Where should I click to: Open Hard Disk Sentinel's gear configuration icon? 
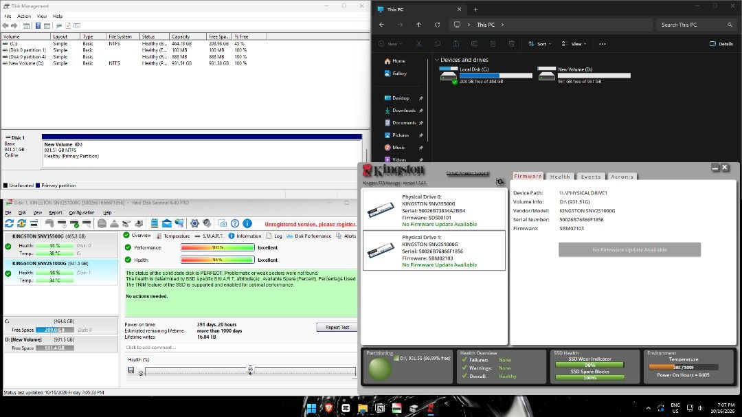[194, 223]
